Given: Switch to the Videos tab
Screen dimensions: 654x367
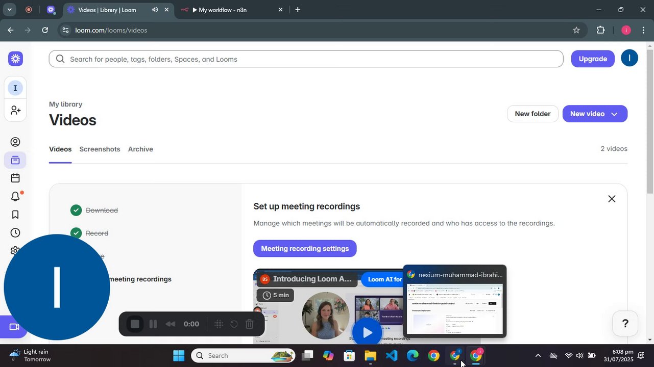Looking at the screenshot, I should point(60,149).
